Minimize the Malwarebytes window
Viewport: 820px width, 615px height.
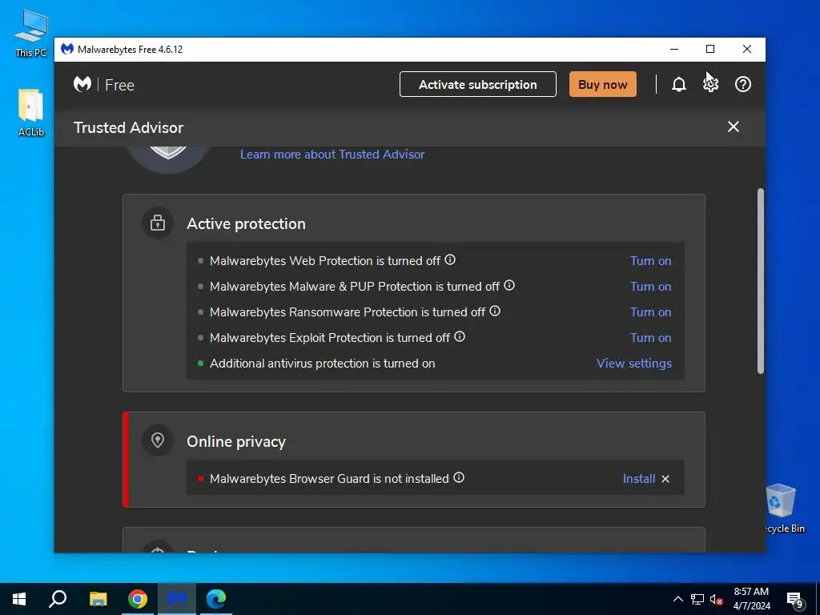tap(674, 49)
